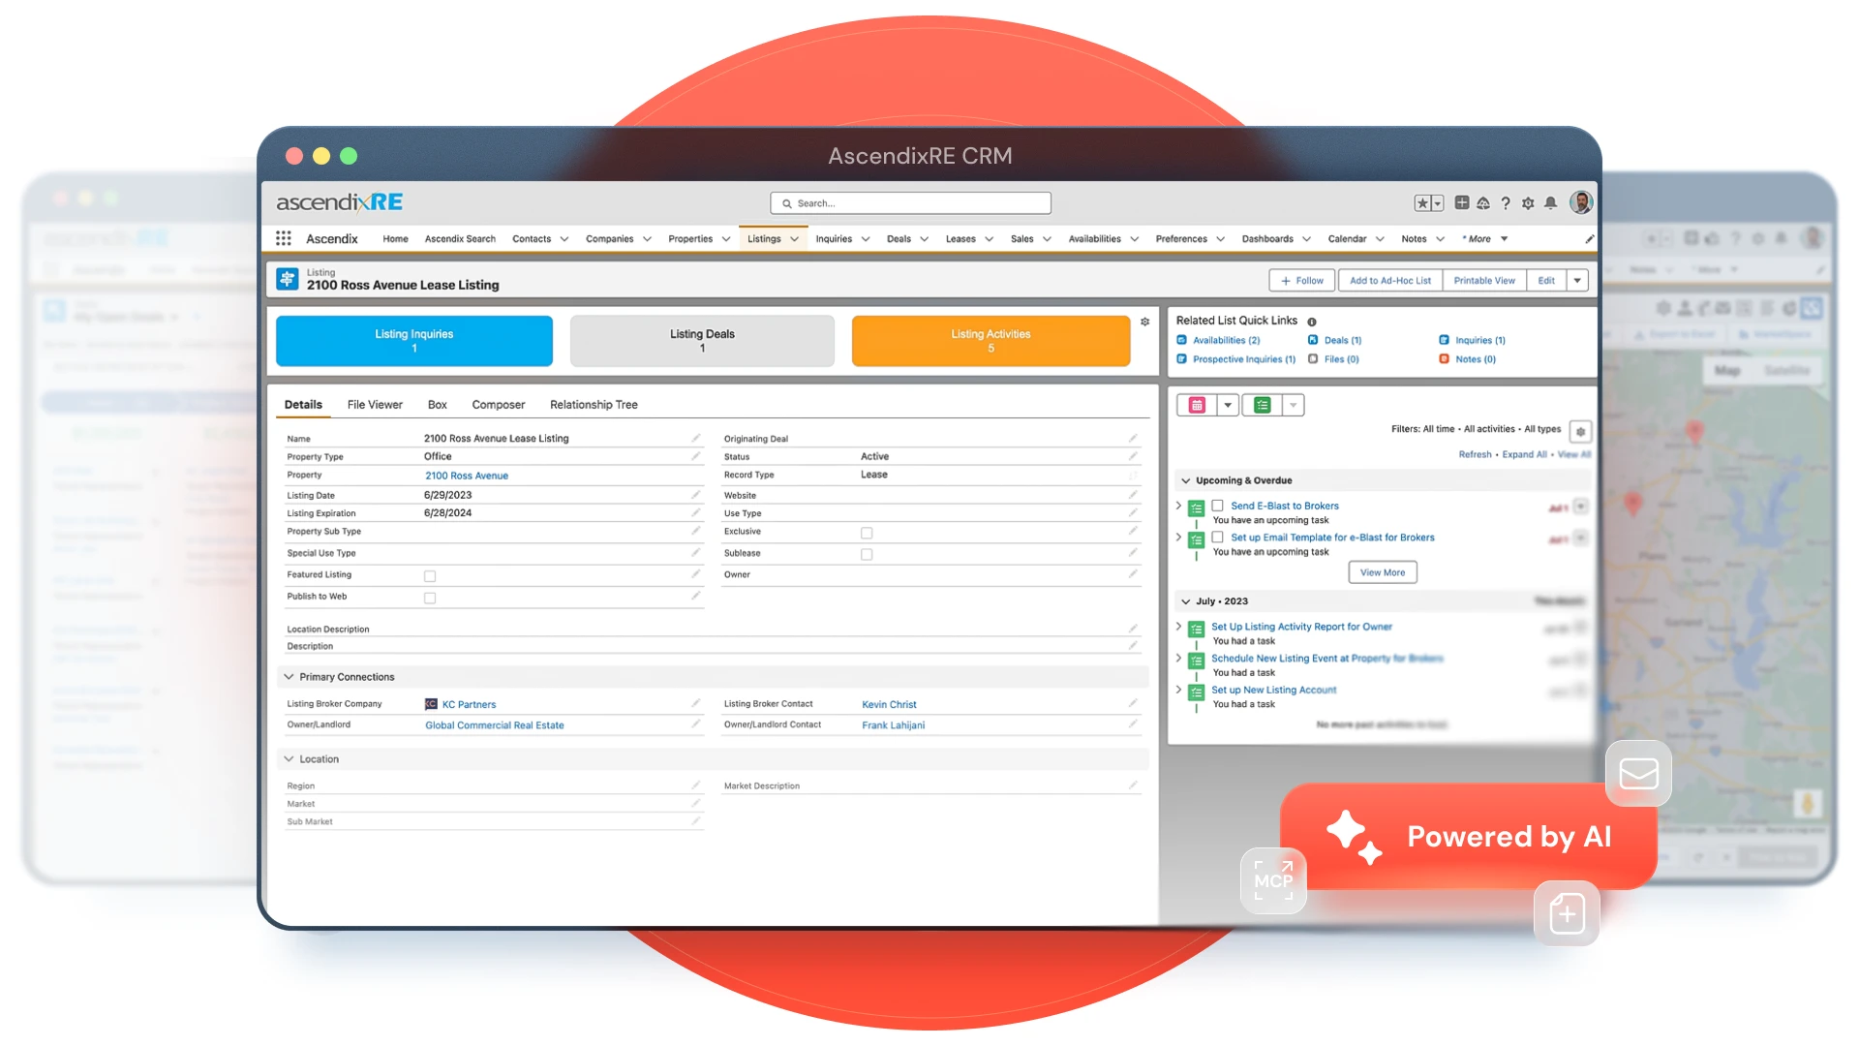Collapse the July 2023 section
Viewport: 1859px width, 1046px height.
coord(1186,601)
